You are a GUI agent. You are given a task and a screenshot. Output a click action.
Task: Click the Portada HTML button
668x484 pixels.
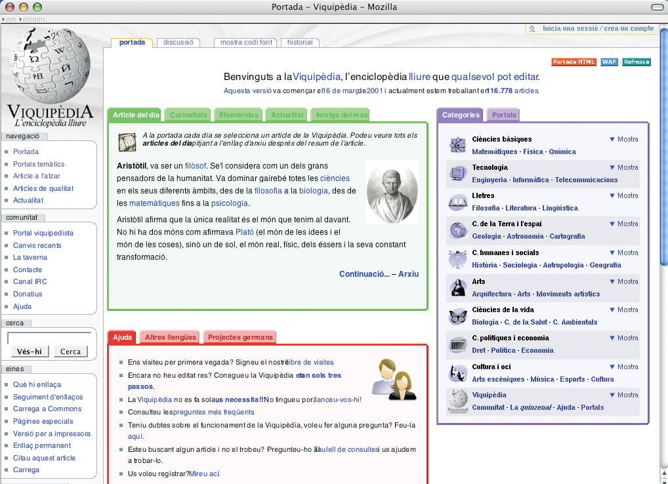tap(574, 62)
